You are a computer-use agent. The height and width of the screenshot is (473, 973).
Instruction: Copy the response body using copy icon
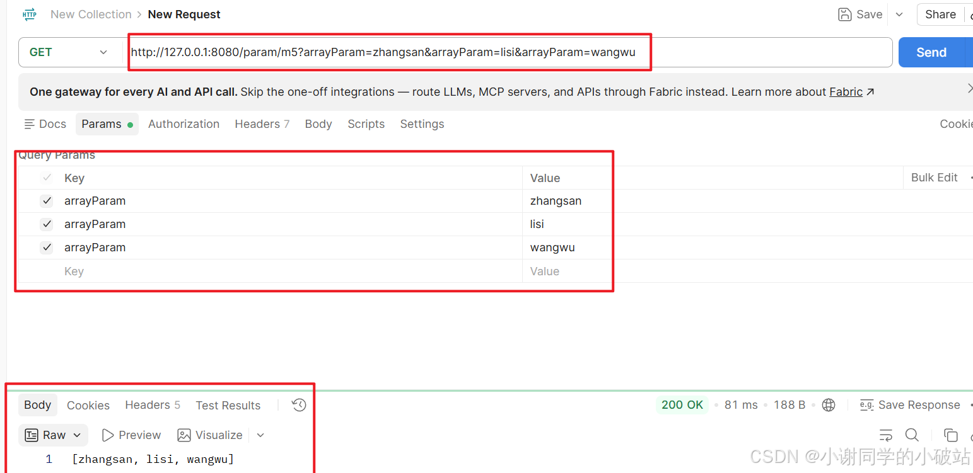click(x=950, y=435)
